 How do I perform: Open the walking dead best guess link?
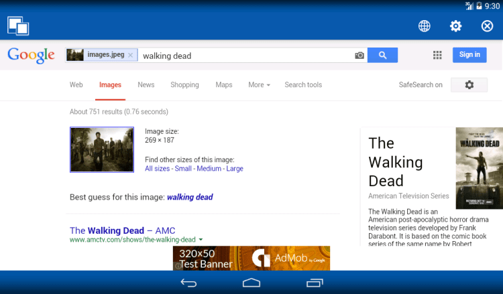(x=190, y=197)
